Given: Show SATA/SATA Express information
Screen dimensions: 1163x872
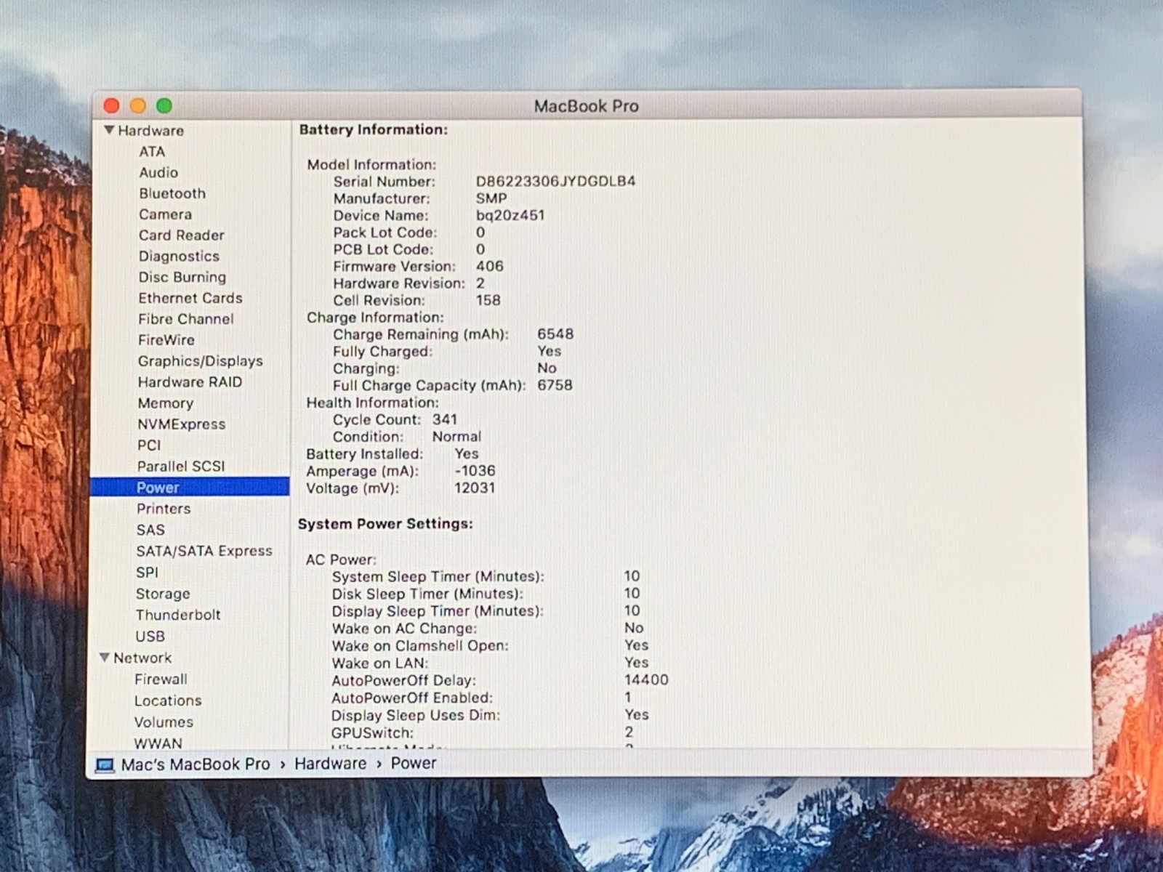Looking at the screenshot, I should click(x=204, y=552).
